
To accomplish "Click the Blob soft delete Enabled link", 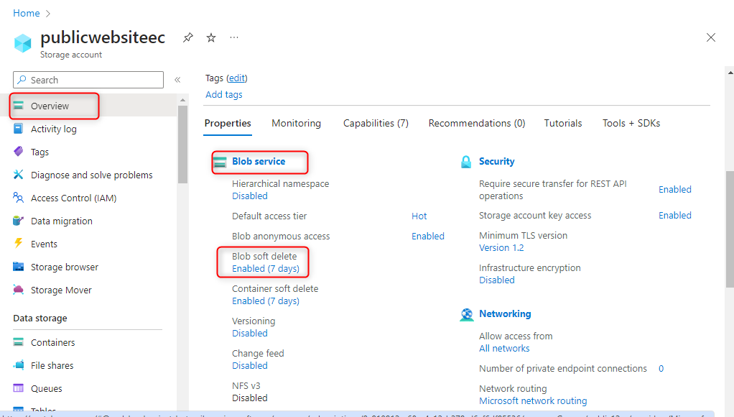I will point(265,269).
